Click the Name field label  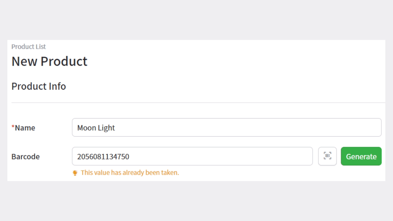tap(25, 128)
